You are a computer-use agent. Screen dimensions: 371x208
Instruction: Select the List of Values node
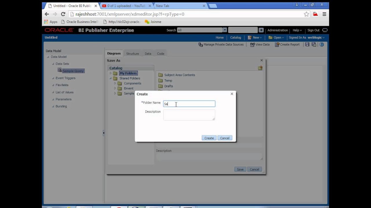click(64, 92)
